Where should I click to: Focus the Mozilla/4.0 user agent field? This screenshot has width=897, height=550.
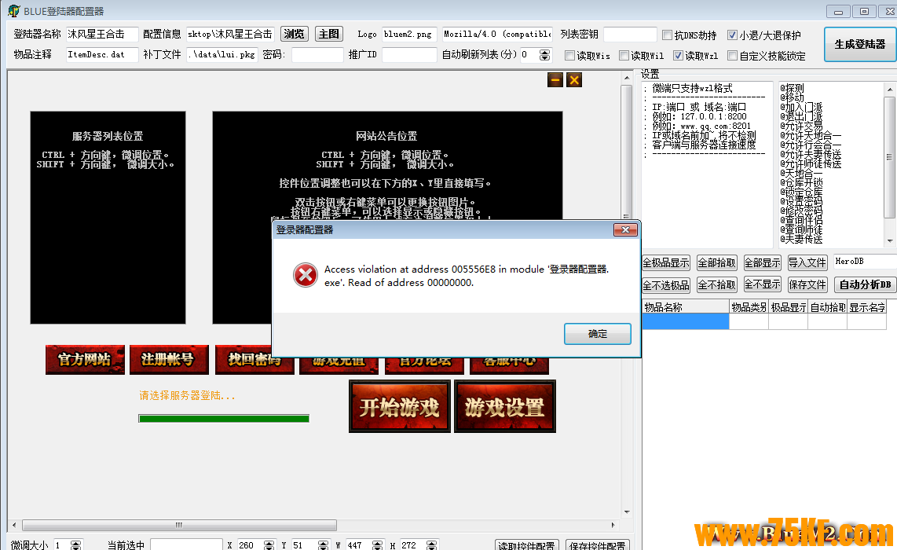tap(498, 35)
